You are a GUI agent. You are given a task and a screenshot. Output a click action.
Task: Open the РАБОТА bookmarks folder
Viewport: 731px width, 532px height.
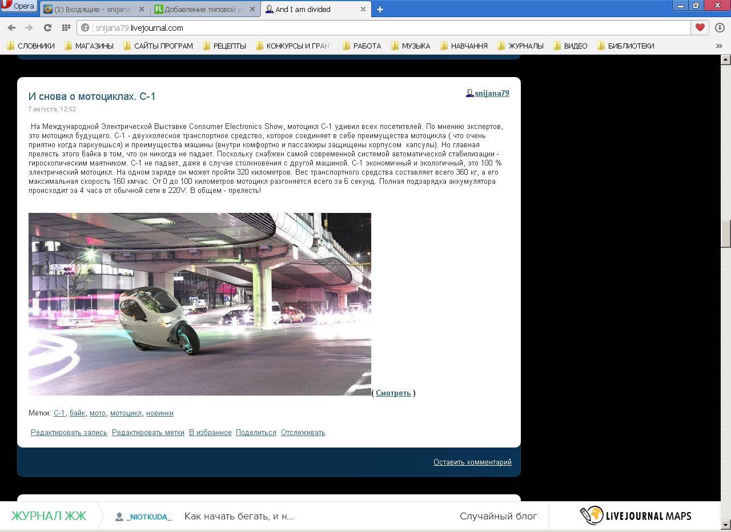(362, 46)
